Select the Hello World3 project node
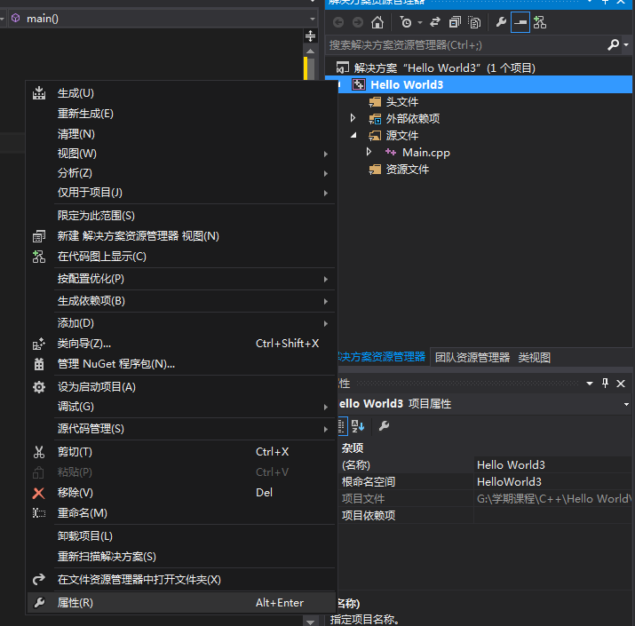The height and width of the screenshot is (626, 635). pyautogui.click(x=407, y=84)
